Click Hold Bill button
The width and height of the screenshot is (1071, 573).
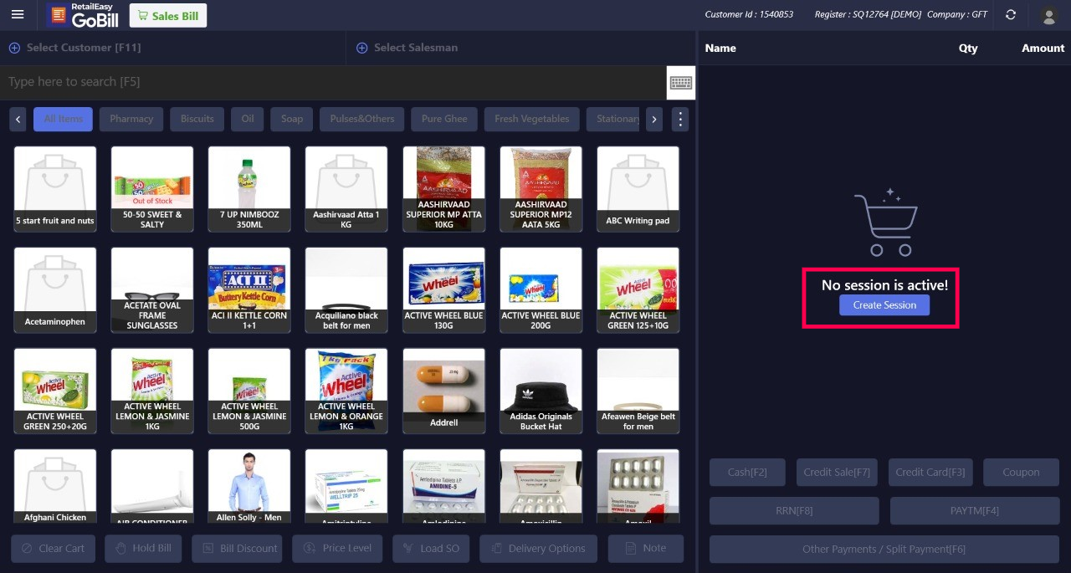(143, 549)
